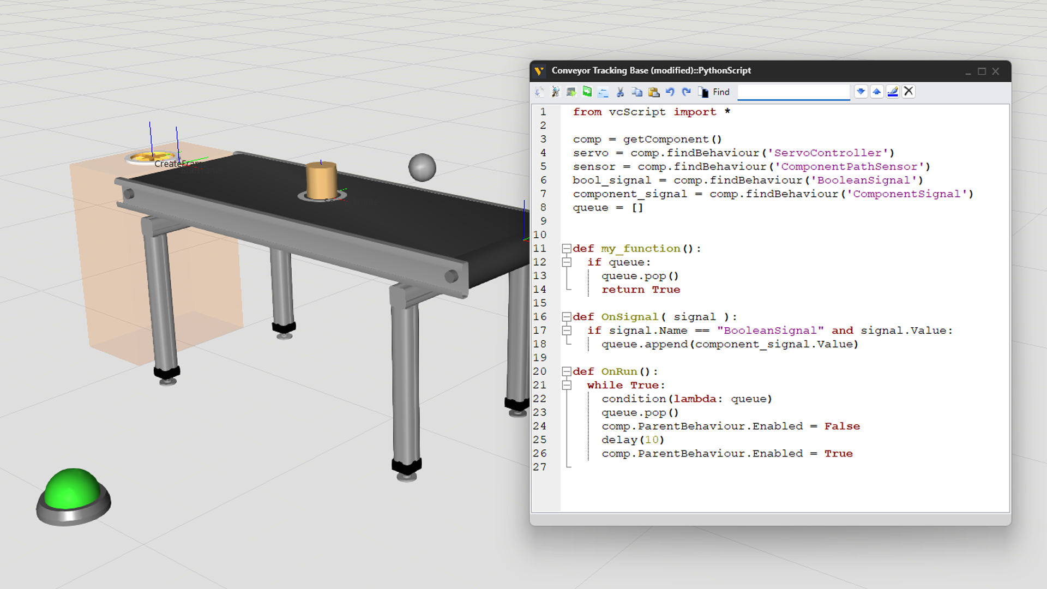
Task: Collapse the while True block fold
Action: [567, 385]
